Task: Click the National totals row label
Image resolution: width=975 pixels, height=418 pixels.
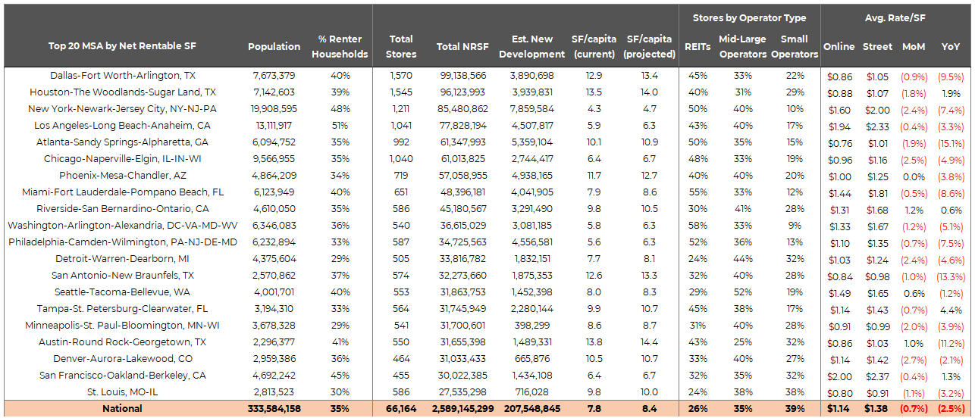Action: (x=122, y=409)
